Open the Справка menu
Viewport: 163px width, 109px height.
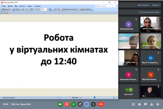tap(37, 6)
